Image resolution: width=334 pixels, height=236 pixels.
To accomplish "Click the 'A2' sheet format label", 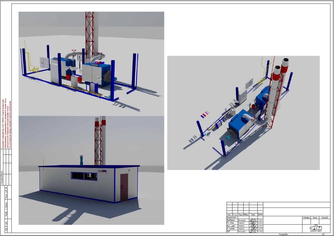I will 323,234.
